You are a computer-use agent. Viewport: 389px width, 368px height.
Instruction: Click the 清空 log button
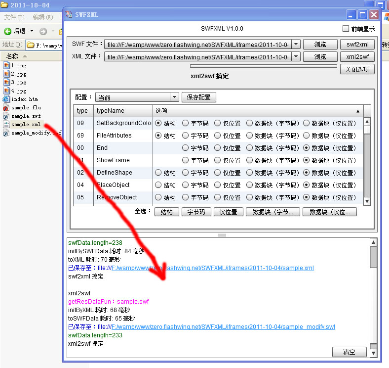350,352
